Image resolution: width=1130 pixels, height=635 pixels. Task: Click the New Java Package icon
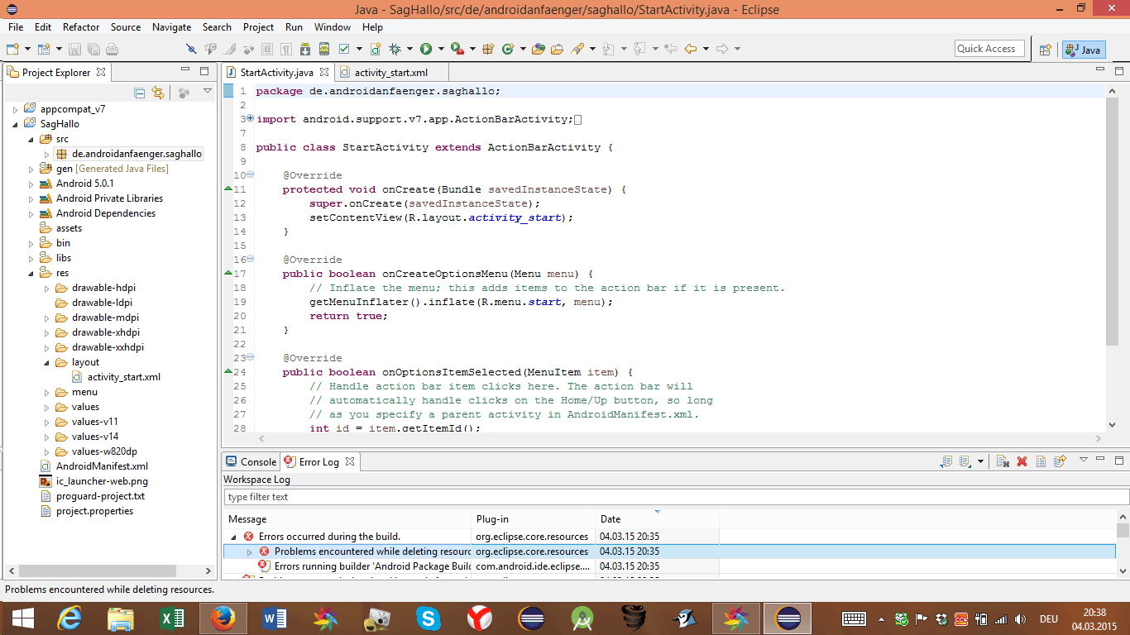(488, 49)
